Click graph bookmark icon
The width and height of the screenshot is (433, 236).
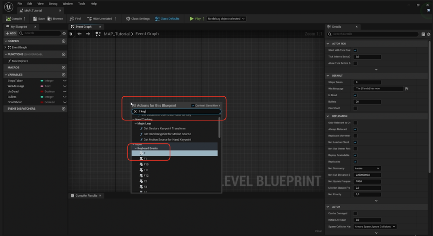pyautogui.click(x=71, y=34)
